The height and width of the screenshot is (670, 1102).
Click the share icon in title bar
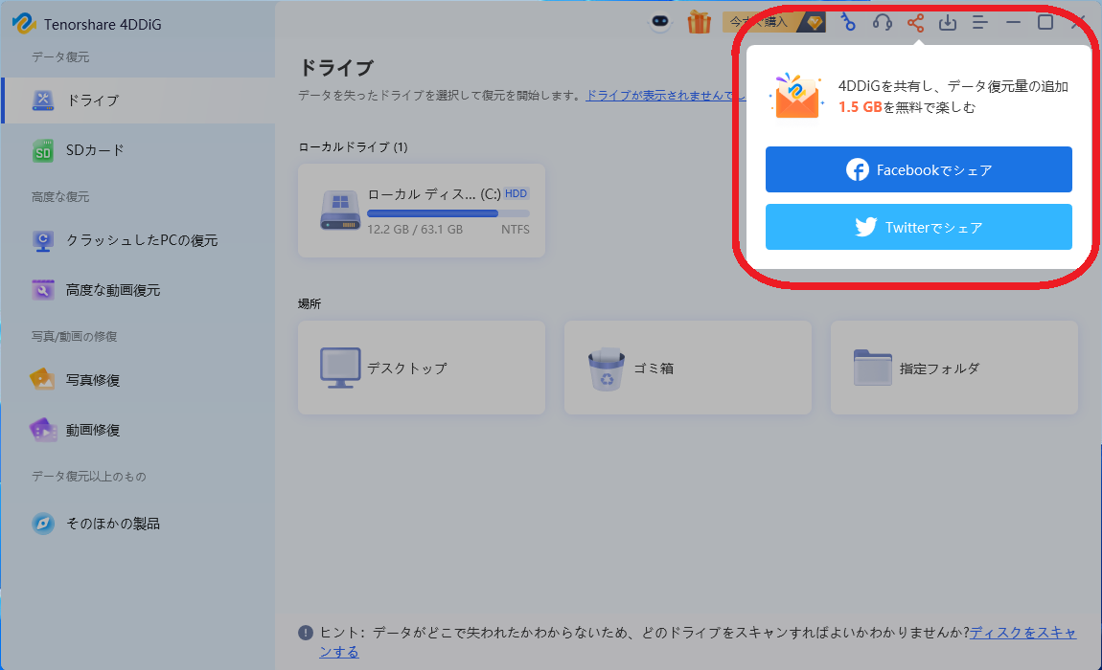click(x=915, y=22)
